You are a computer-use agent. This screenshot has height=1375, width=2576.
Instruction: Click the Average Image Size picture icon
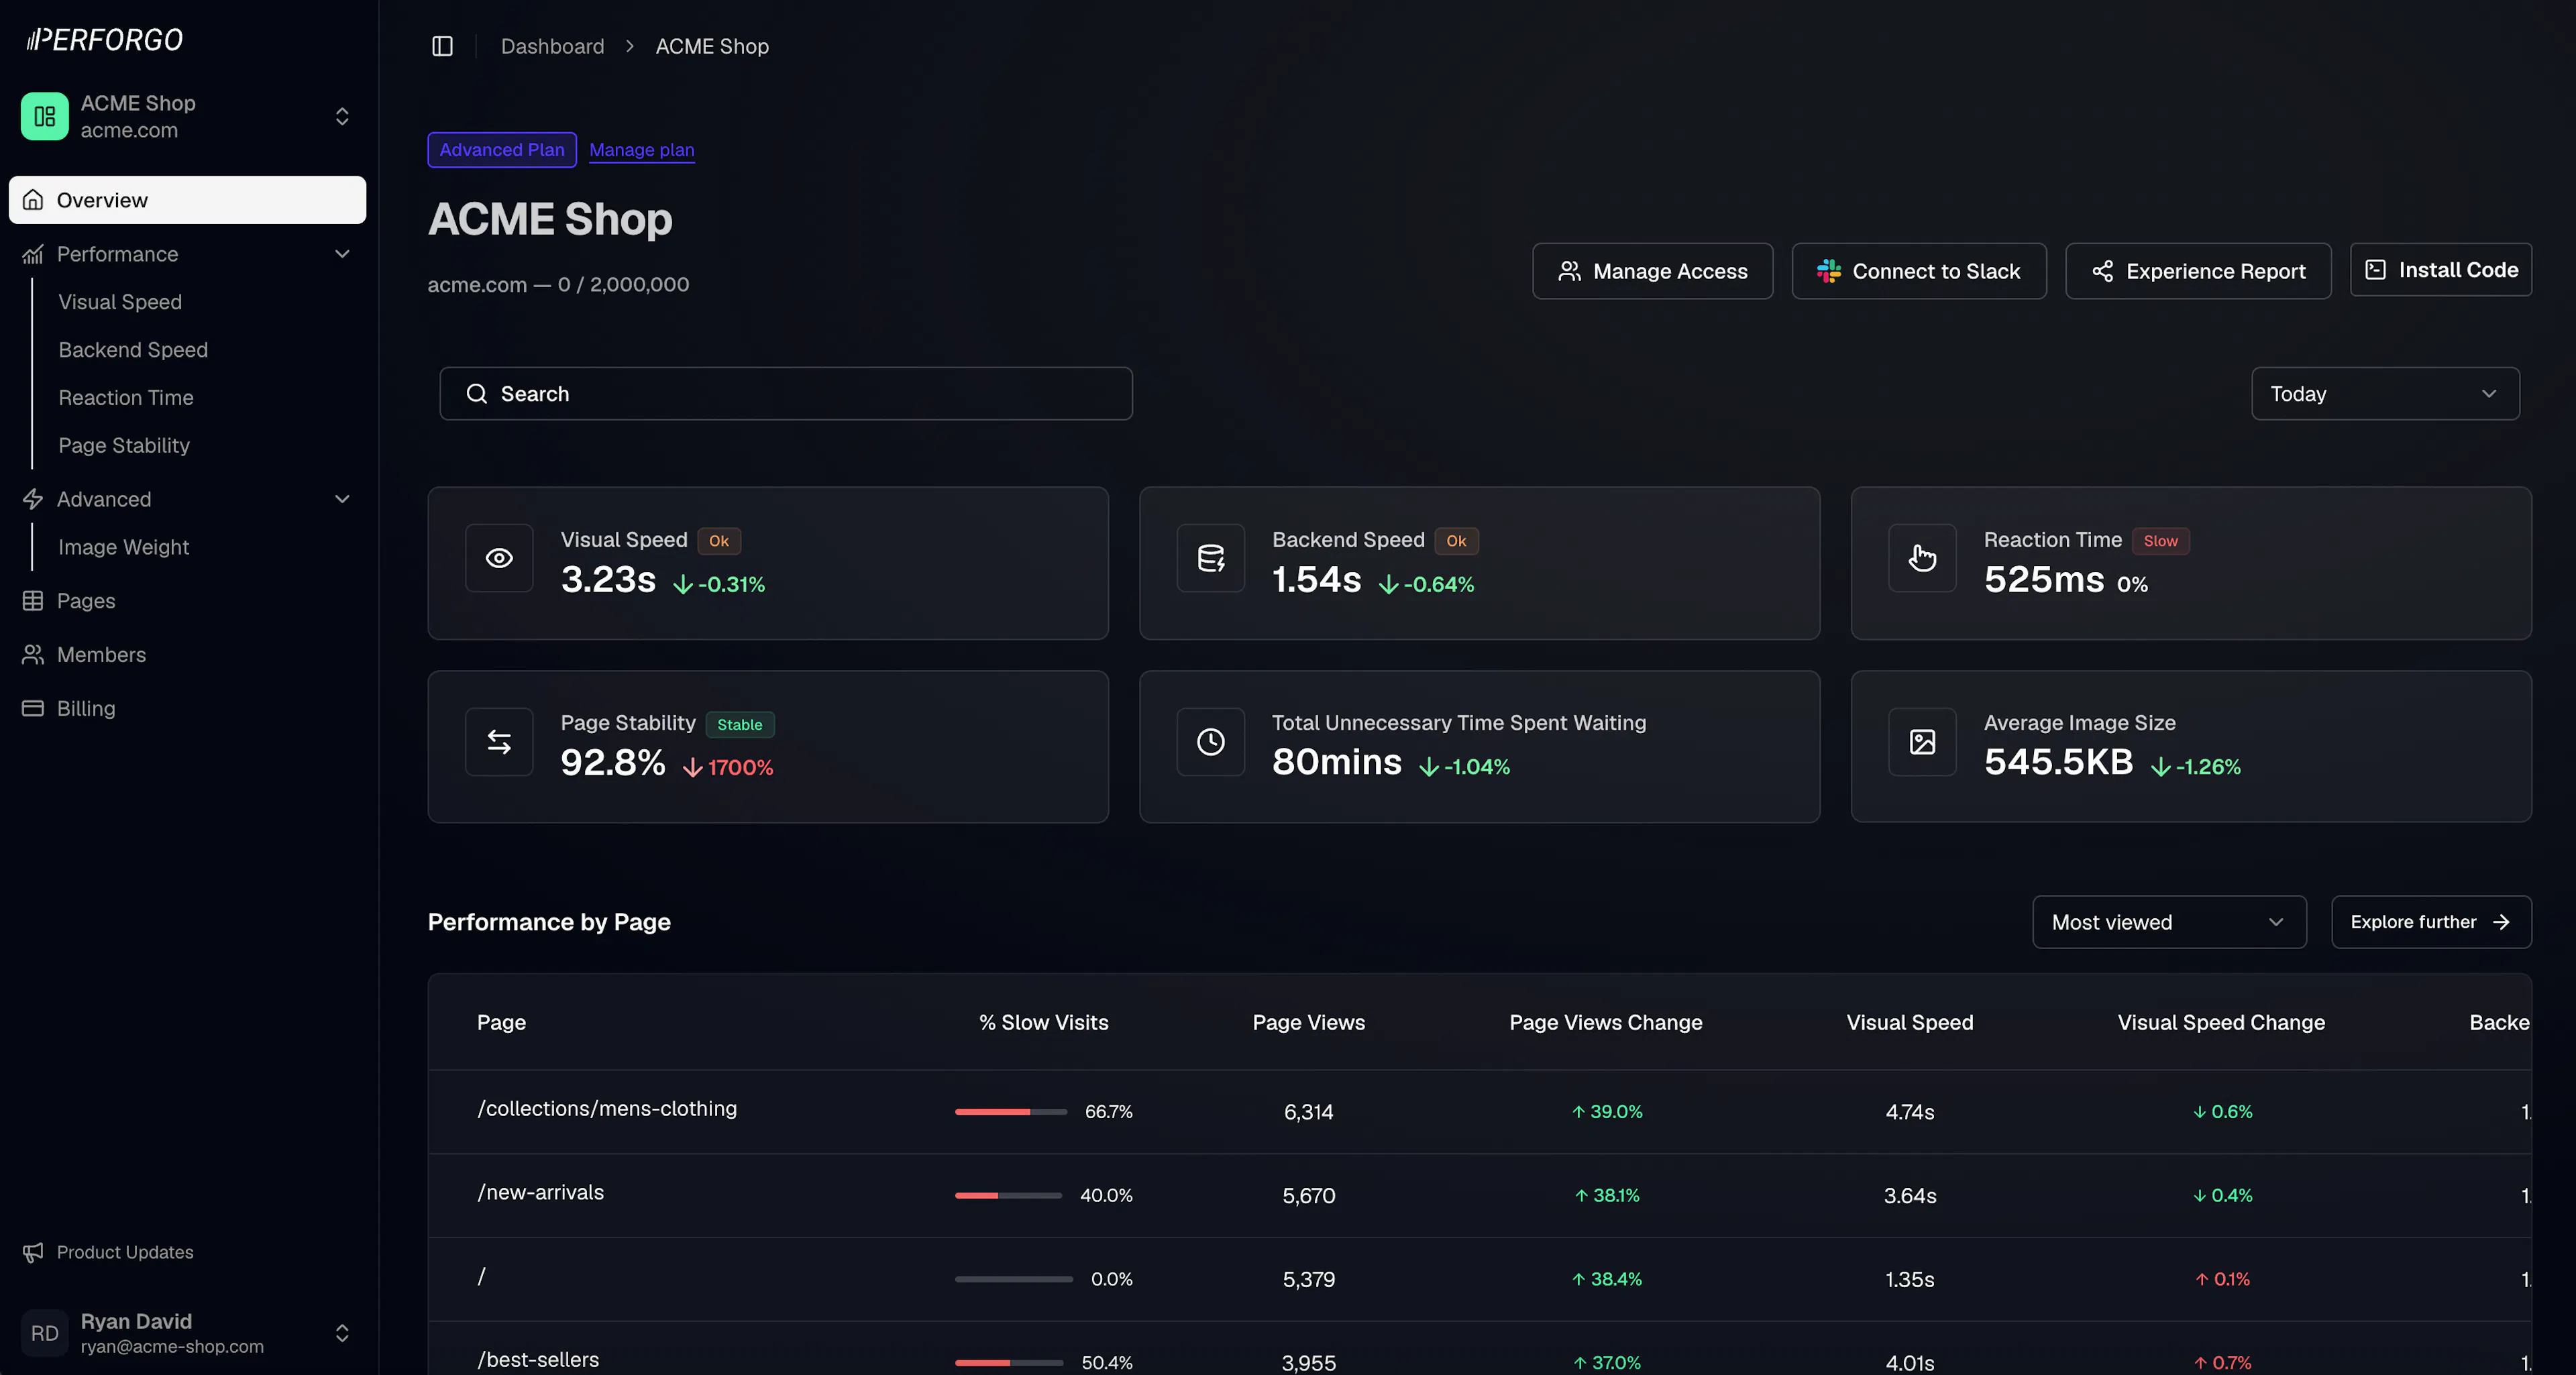pos(1922,742)
